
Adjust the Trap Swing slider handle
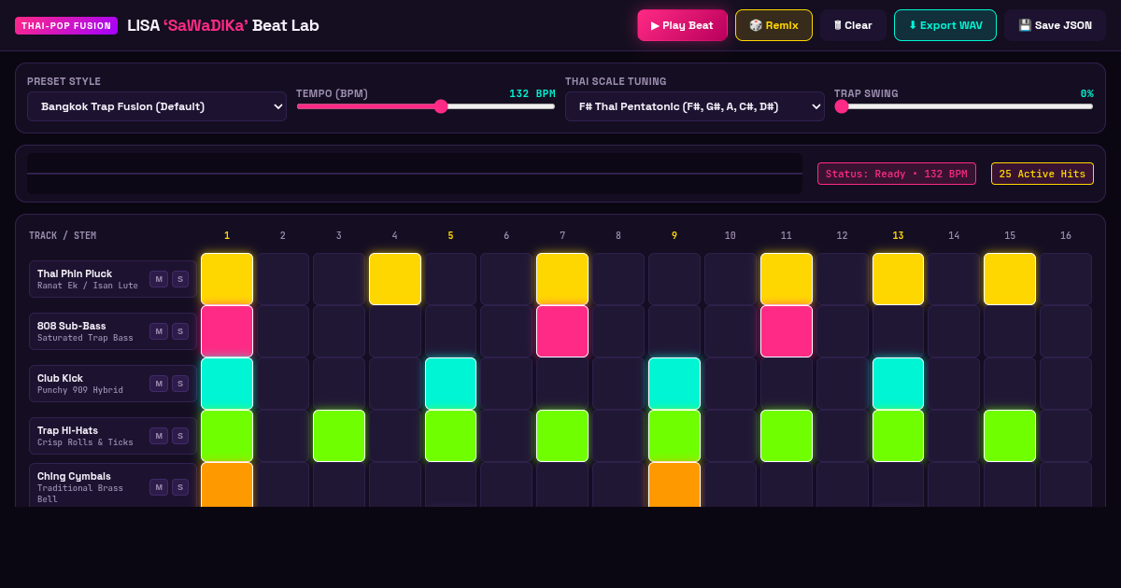coord(842,106)
